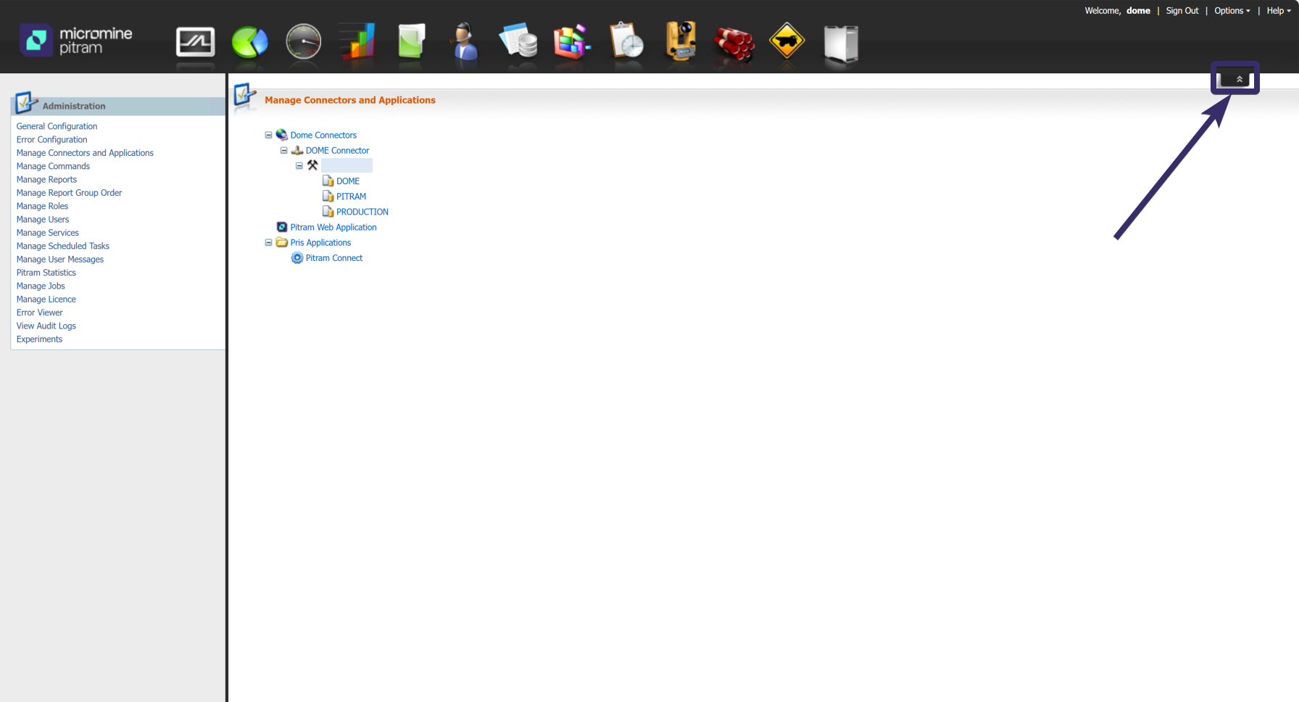Click the green pie chart toolbar icon
This screenshot has width=1299, height=702.
[x=249, y=42]
